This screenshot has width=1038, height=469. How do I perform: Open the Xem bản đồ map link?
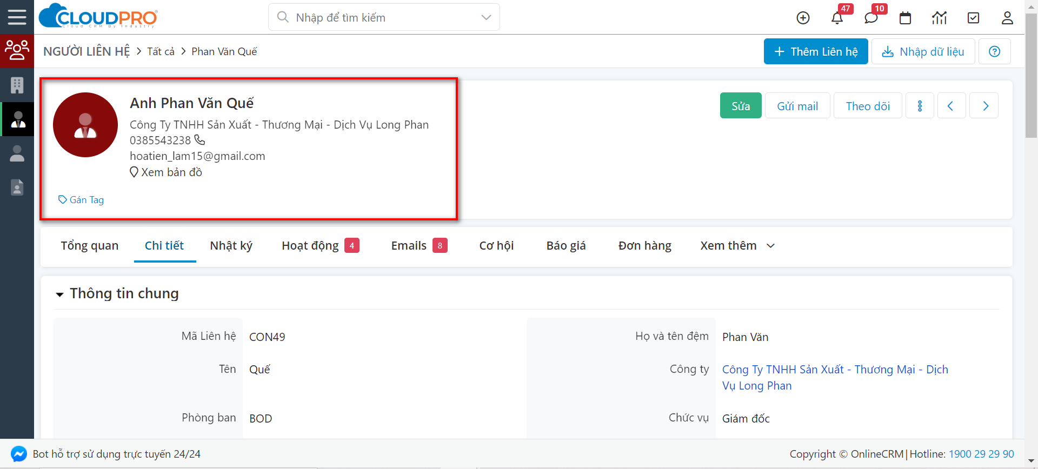pyautogui.click(x=166, y=172)
